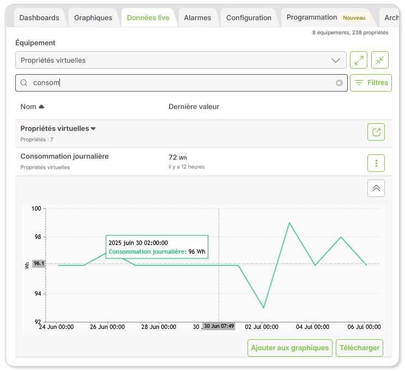Open Propriétés virtuelles in external view icon
Image resolution: width=405 pixels, height=372 pixels.
coord(376,132)
